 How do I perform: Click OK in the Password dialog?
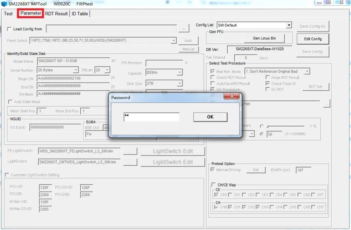(210, 117)
